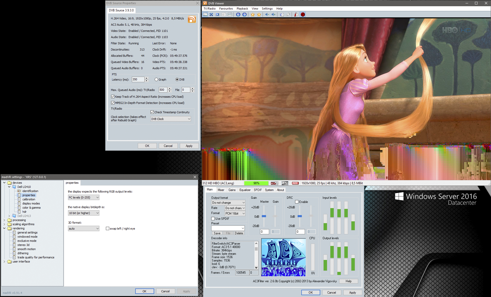Click Save preset button

pos(217,233)
